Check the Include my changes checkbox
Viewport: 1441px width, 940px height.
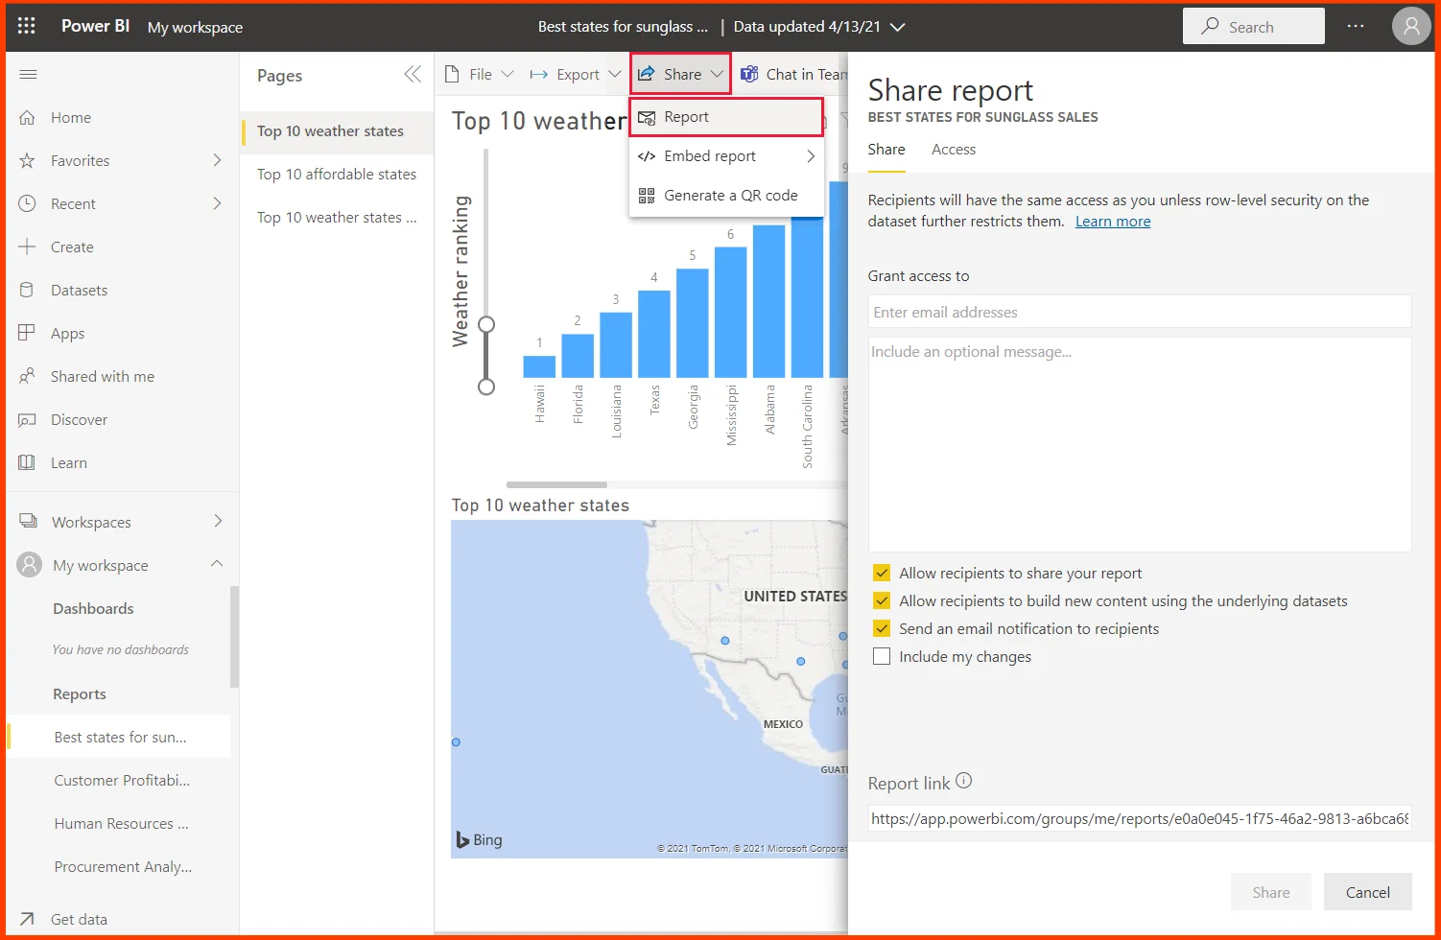[882, 656]
